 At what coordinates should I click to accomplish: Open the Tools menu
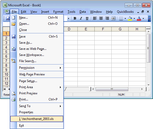coord(71,12)
